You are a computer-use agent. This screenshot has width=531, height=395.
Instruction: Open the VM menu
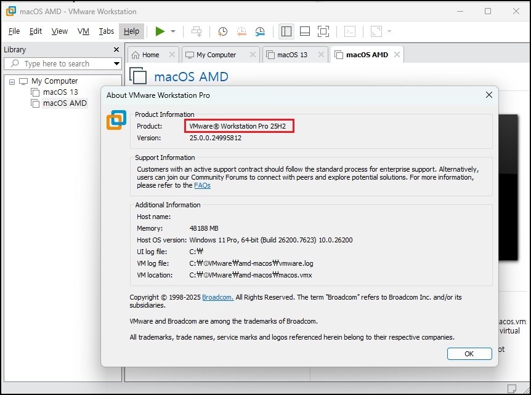pyautogui.click(x=83, y=31)
